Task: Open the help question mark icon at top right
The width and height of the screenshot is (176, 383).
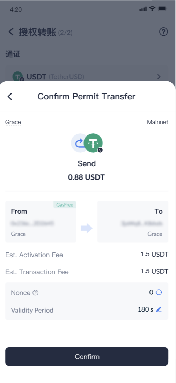Action: point(163,32)
